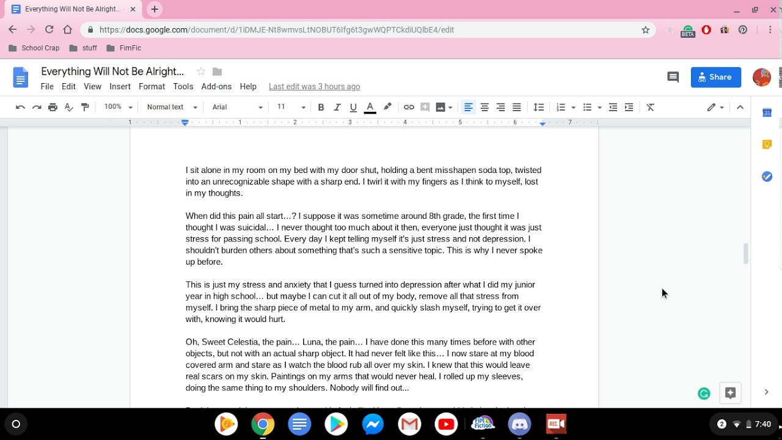Image resolution: width=782 pixels, height=440 pixels.
Task: Toggle underline formatting
Action: (x=353, y=107)
